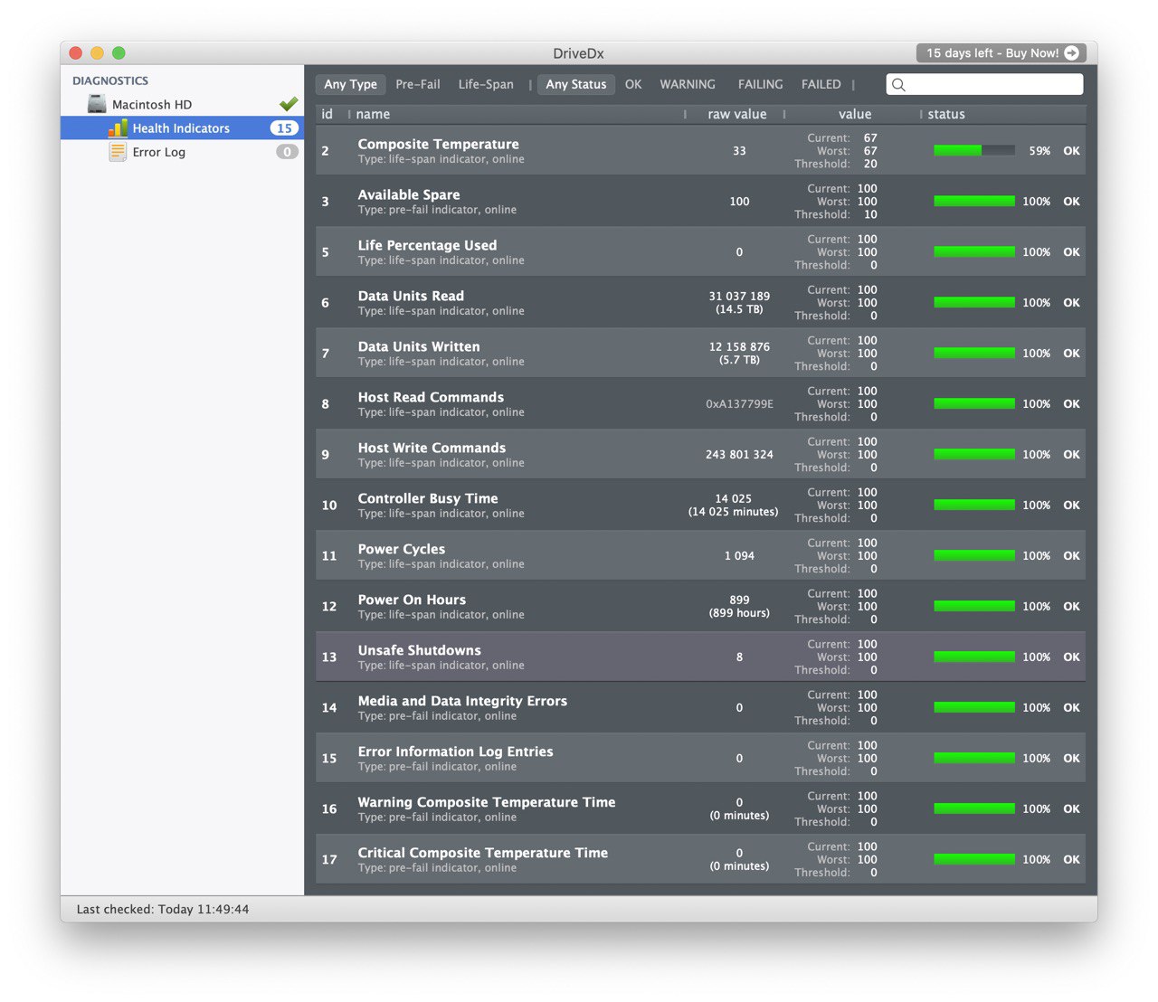Viewport: 1158px width, 1002px height.
Task: Click the 59% status percentage
Action: click(x=1039, y=151)
